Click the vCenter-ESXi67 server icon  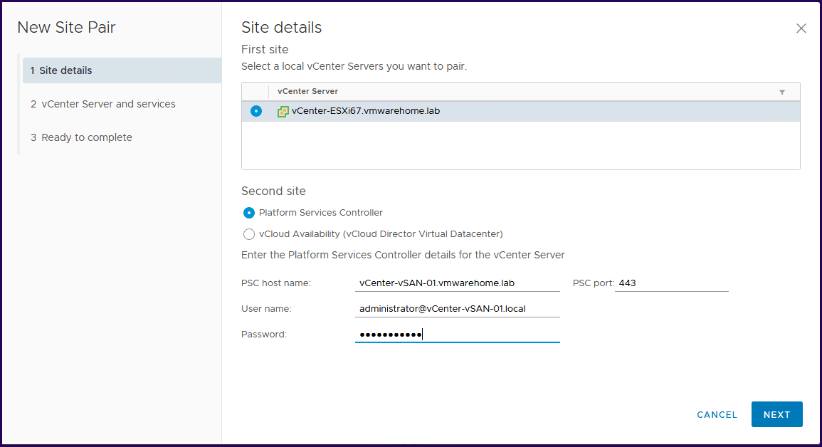click(283, 111)
